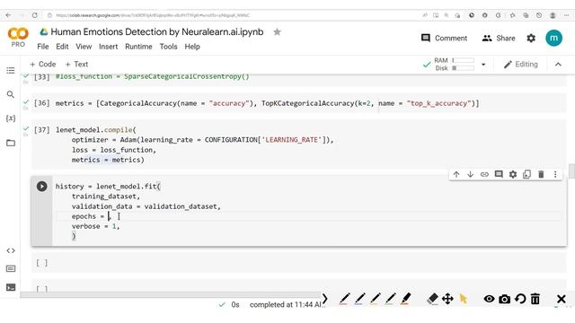Pick the blue pen
Image resolution: width=575 pixels, height=323 pixels.
pos(359,299)
